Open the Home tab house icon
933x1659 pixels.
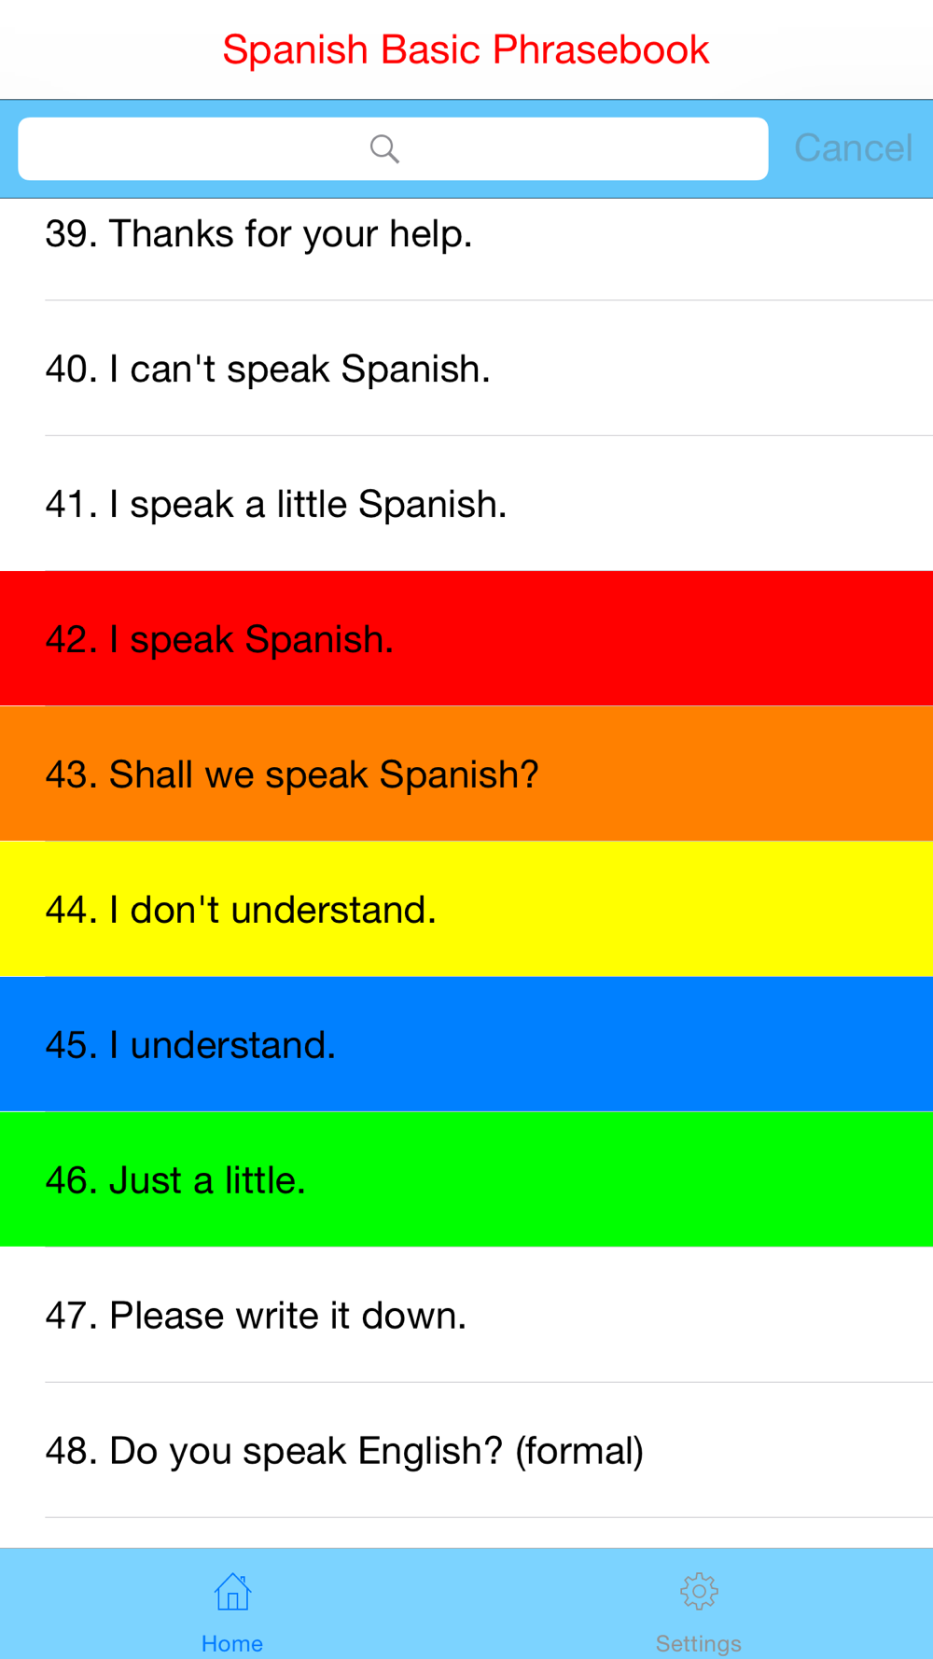coord(232,1592)
